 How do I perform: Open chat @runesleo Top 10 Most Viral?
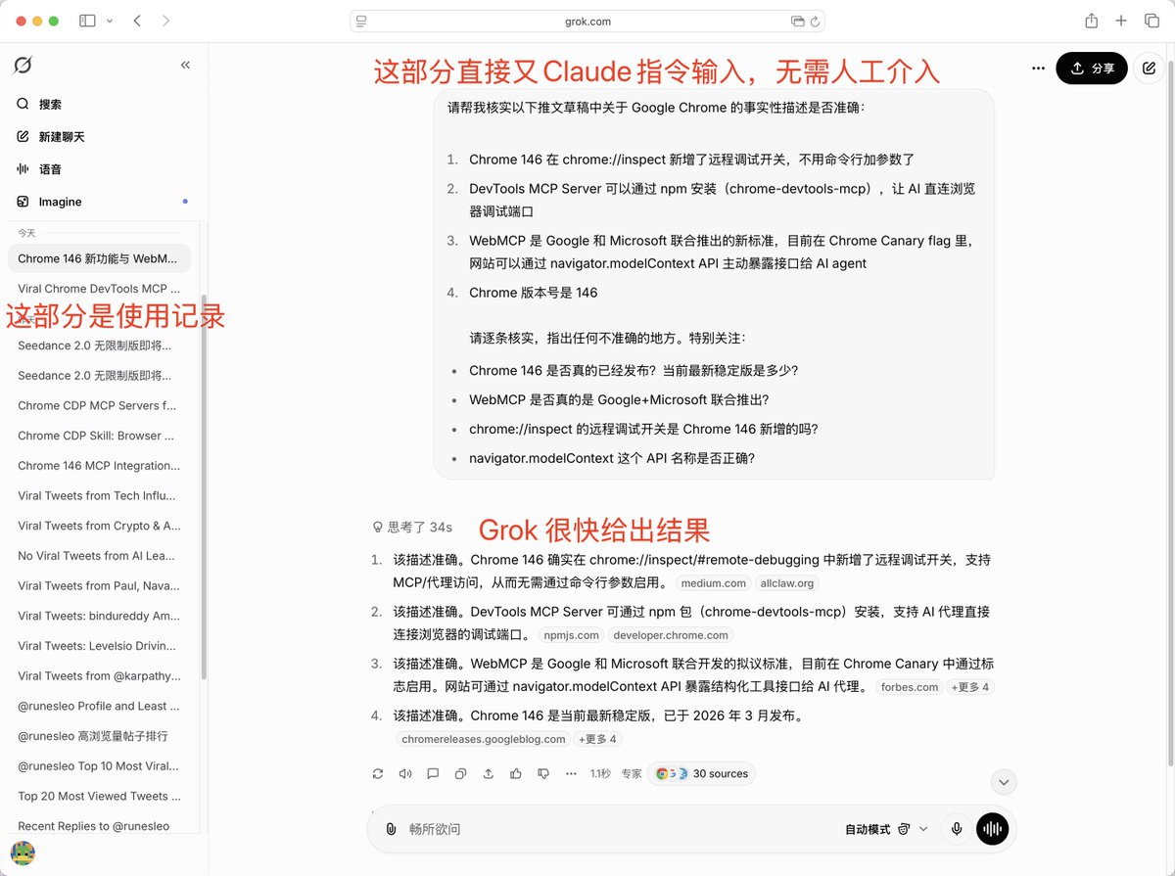[99, 766]
